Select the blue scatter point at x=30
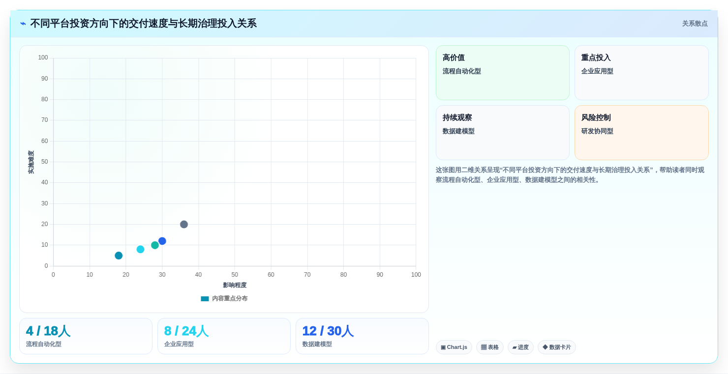The width and height of the screenshot is (728, 374). pos(162,241)
